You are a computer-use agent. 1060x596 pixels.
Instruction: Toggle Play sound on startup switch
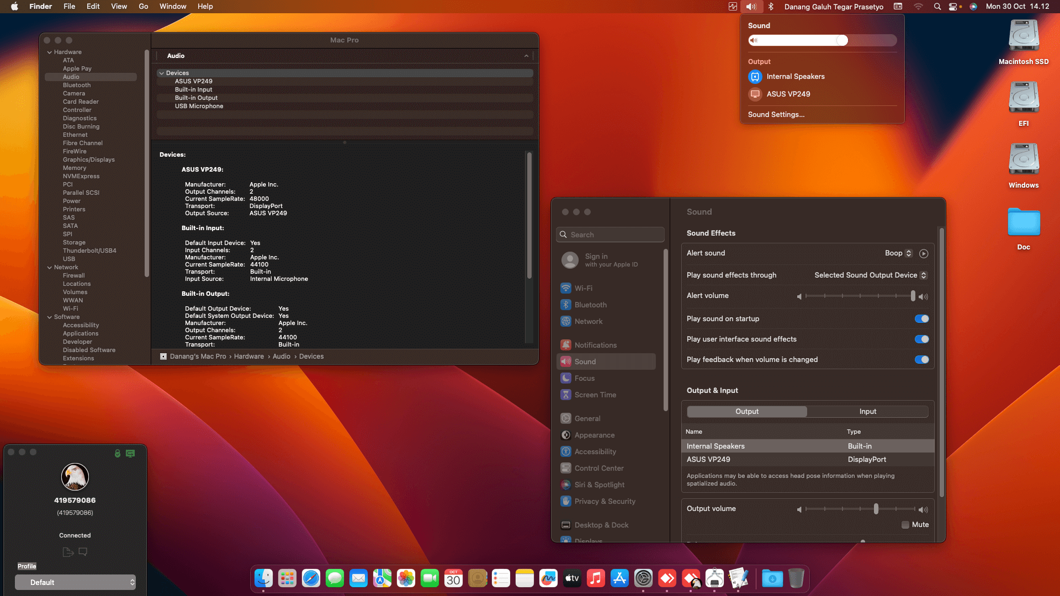921,319
